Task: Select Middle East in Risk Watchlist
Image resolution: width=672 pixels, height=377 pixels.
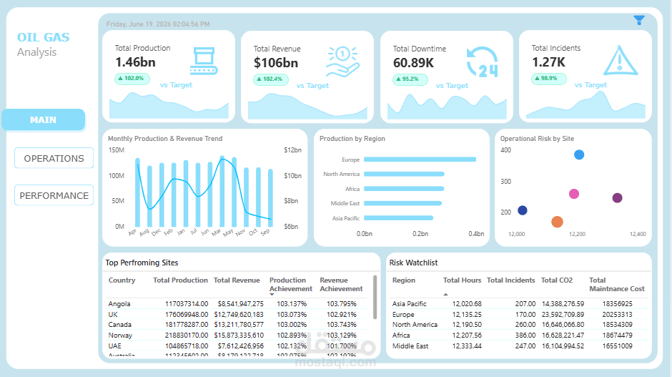Action: coord(518,346)
